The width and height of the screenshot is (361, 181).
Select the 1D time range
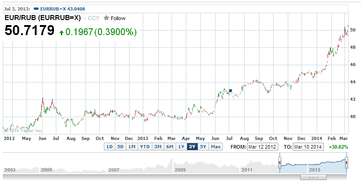click(x=109, y=147)
